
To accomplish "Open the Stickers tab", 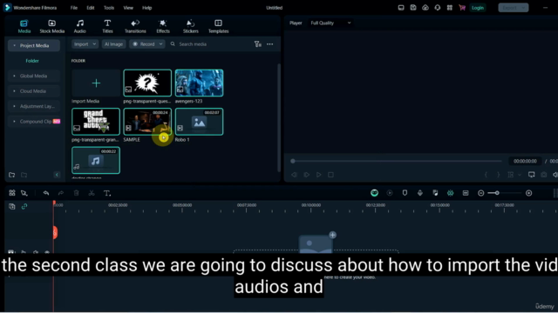I will (x=190, y=27).
